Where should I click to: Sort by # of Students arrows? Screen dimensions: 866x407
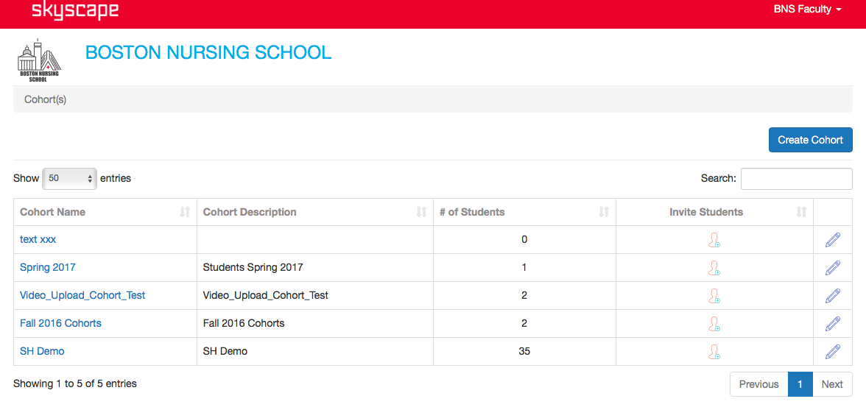pyautogui.click(x=604, y=211)
